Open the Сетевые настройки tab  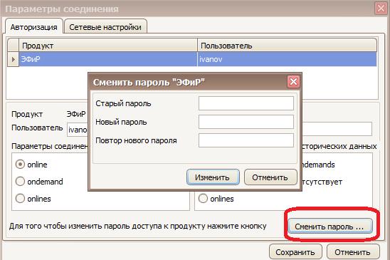tap(105, 26)
